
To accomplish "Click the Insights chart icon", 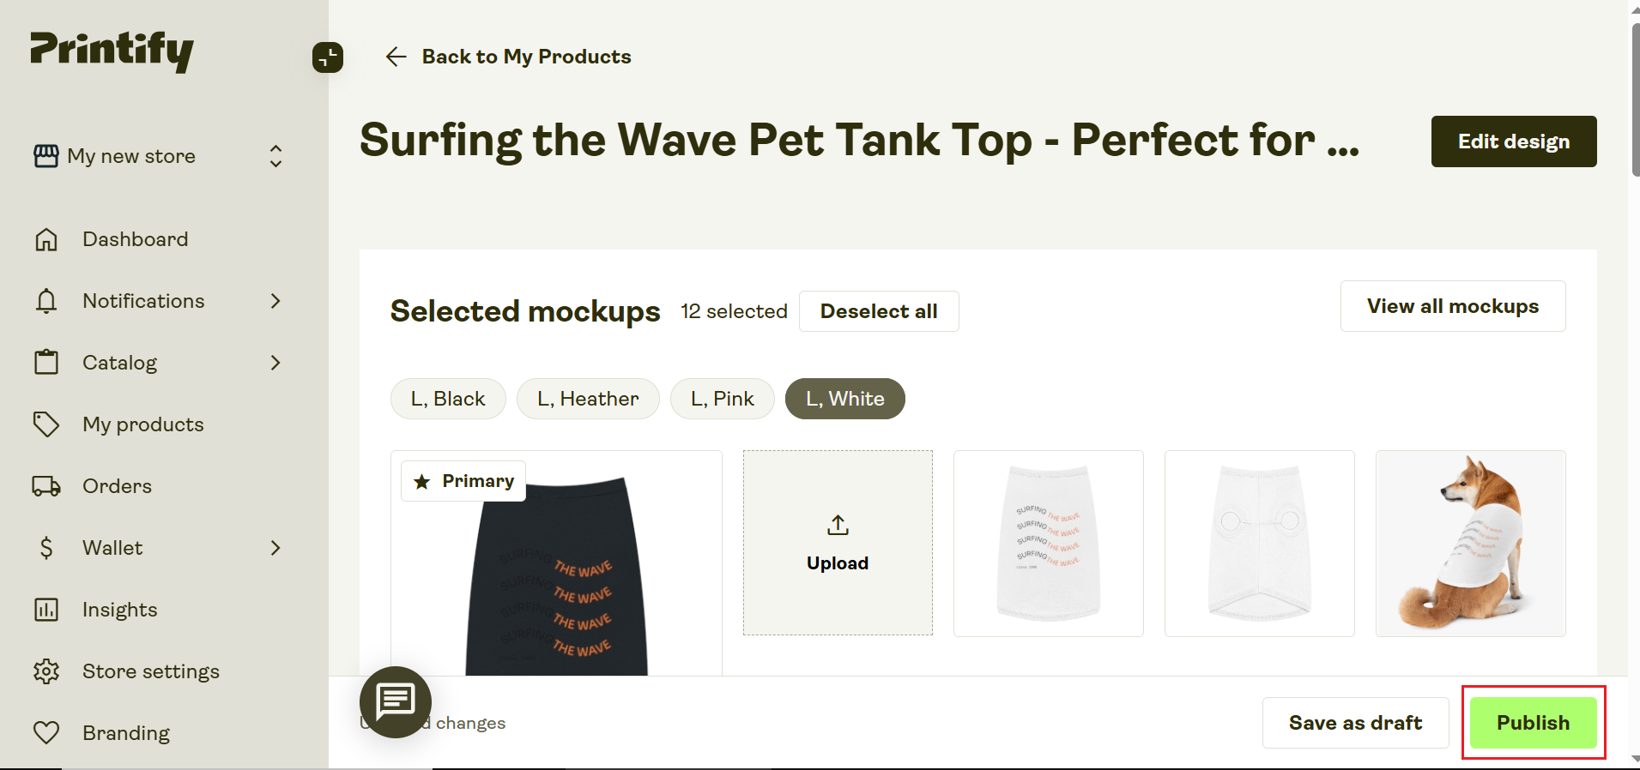I will [46, 610].
